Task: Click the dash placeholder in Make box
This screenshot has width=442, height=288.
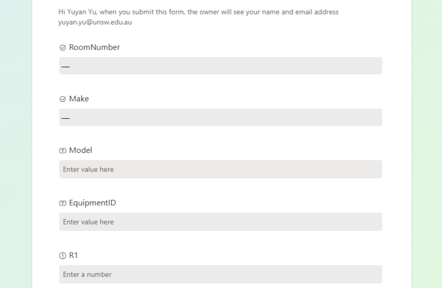Action: [65, 118]
